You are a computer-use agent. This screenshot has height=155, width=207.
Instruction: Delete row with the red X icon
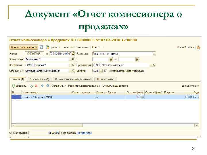click(x=36, y=86)
